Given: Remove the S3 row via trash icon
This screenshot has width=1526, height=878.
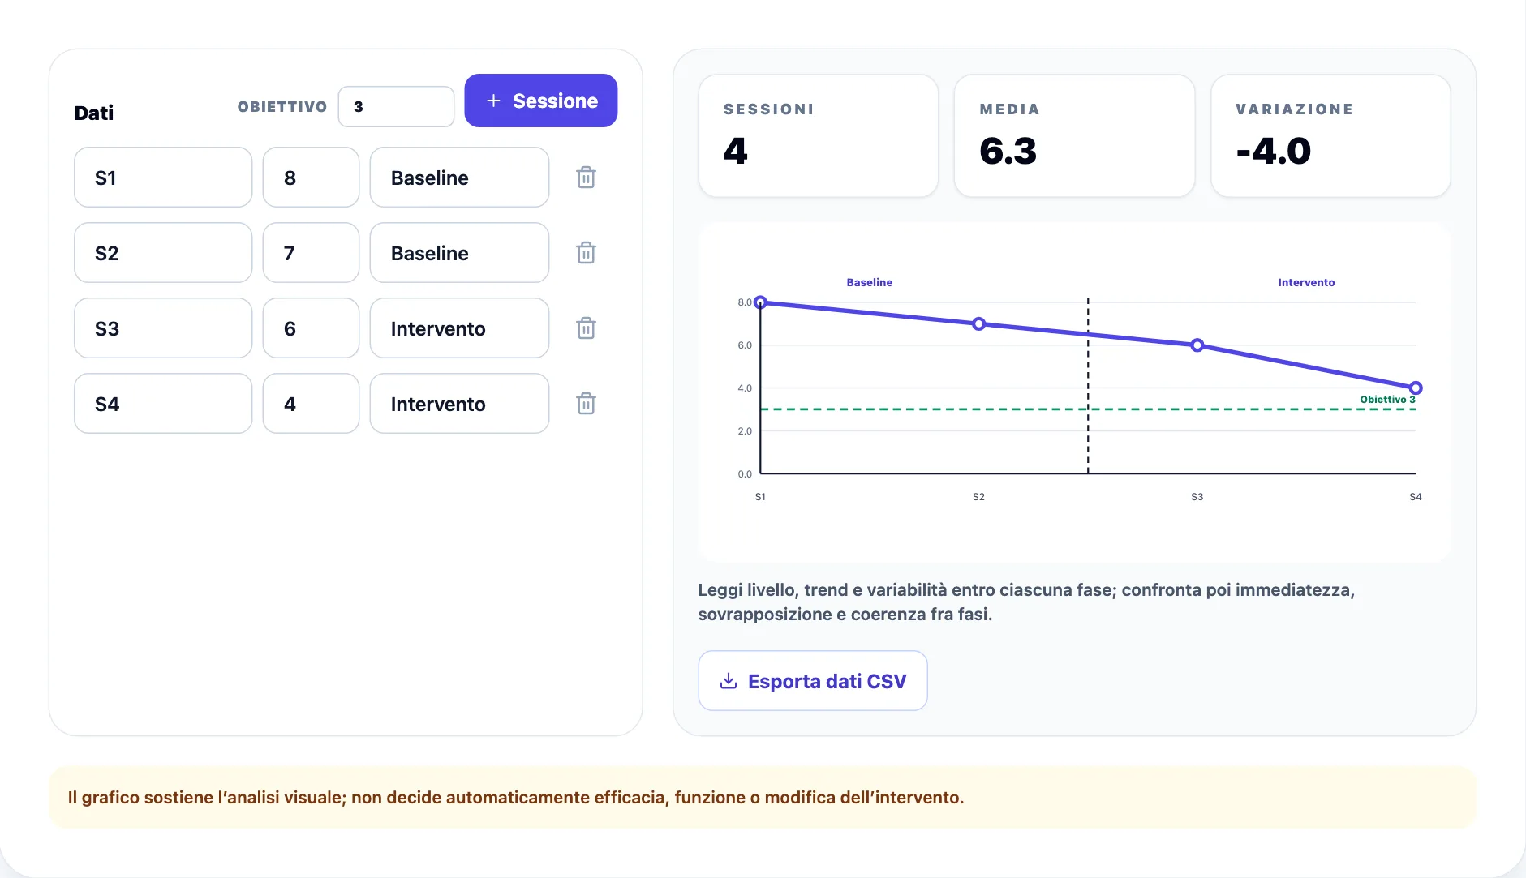Looking at the screenshot, I should tap(586, 328).
